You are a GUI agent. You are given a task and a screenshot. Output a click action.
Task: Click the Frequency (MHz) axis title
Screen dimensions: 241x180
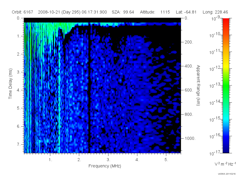coord(105,166)
